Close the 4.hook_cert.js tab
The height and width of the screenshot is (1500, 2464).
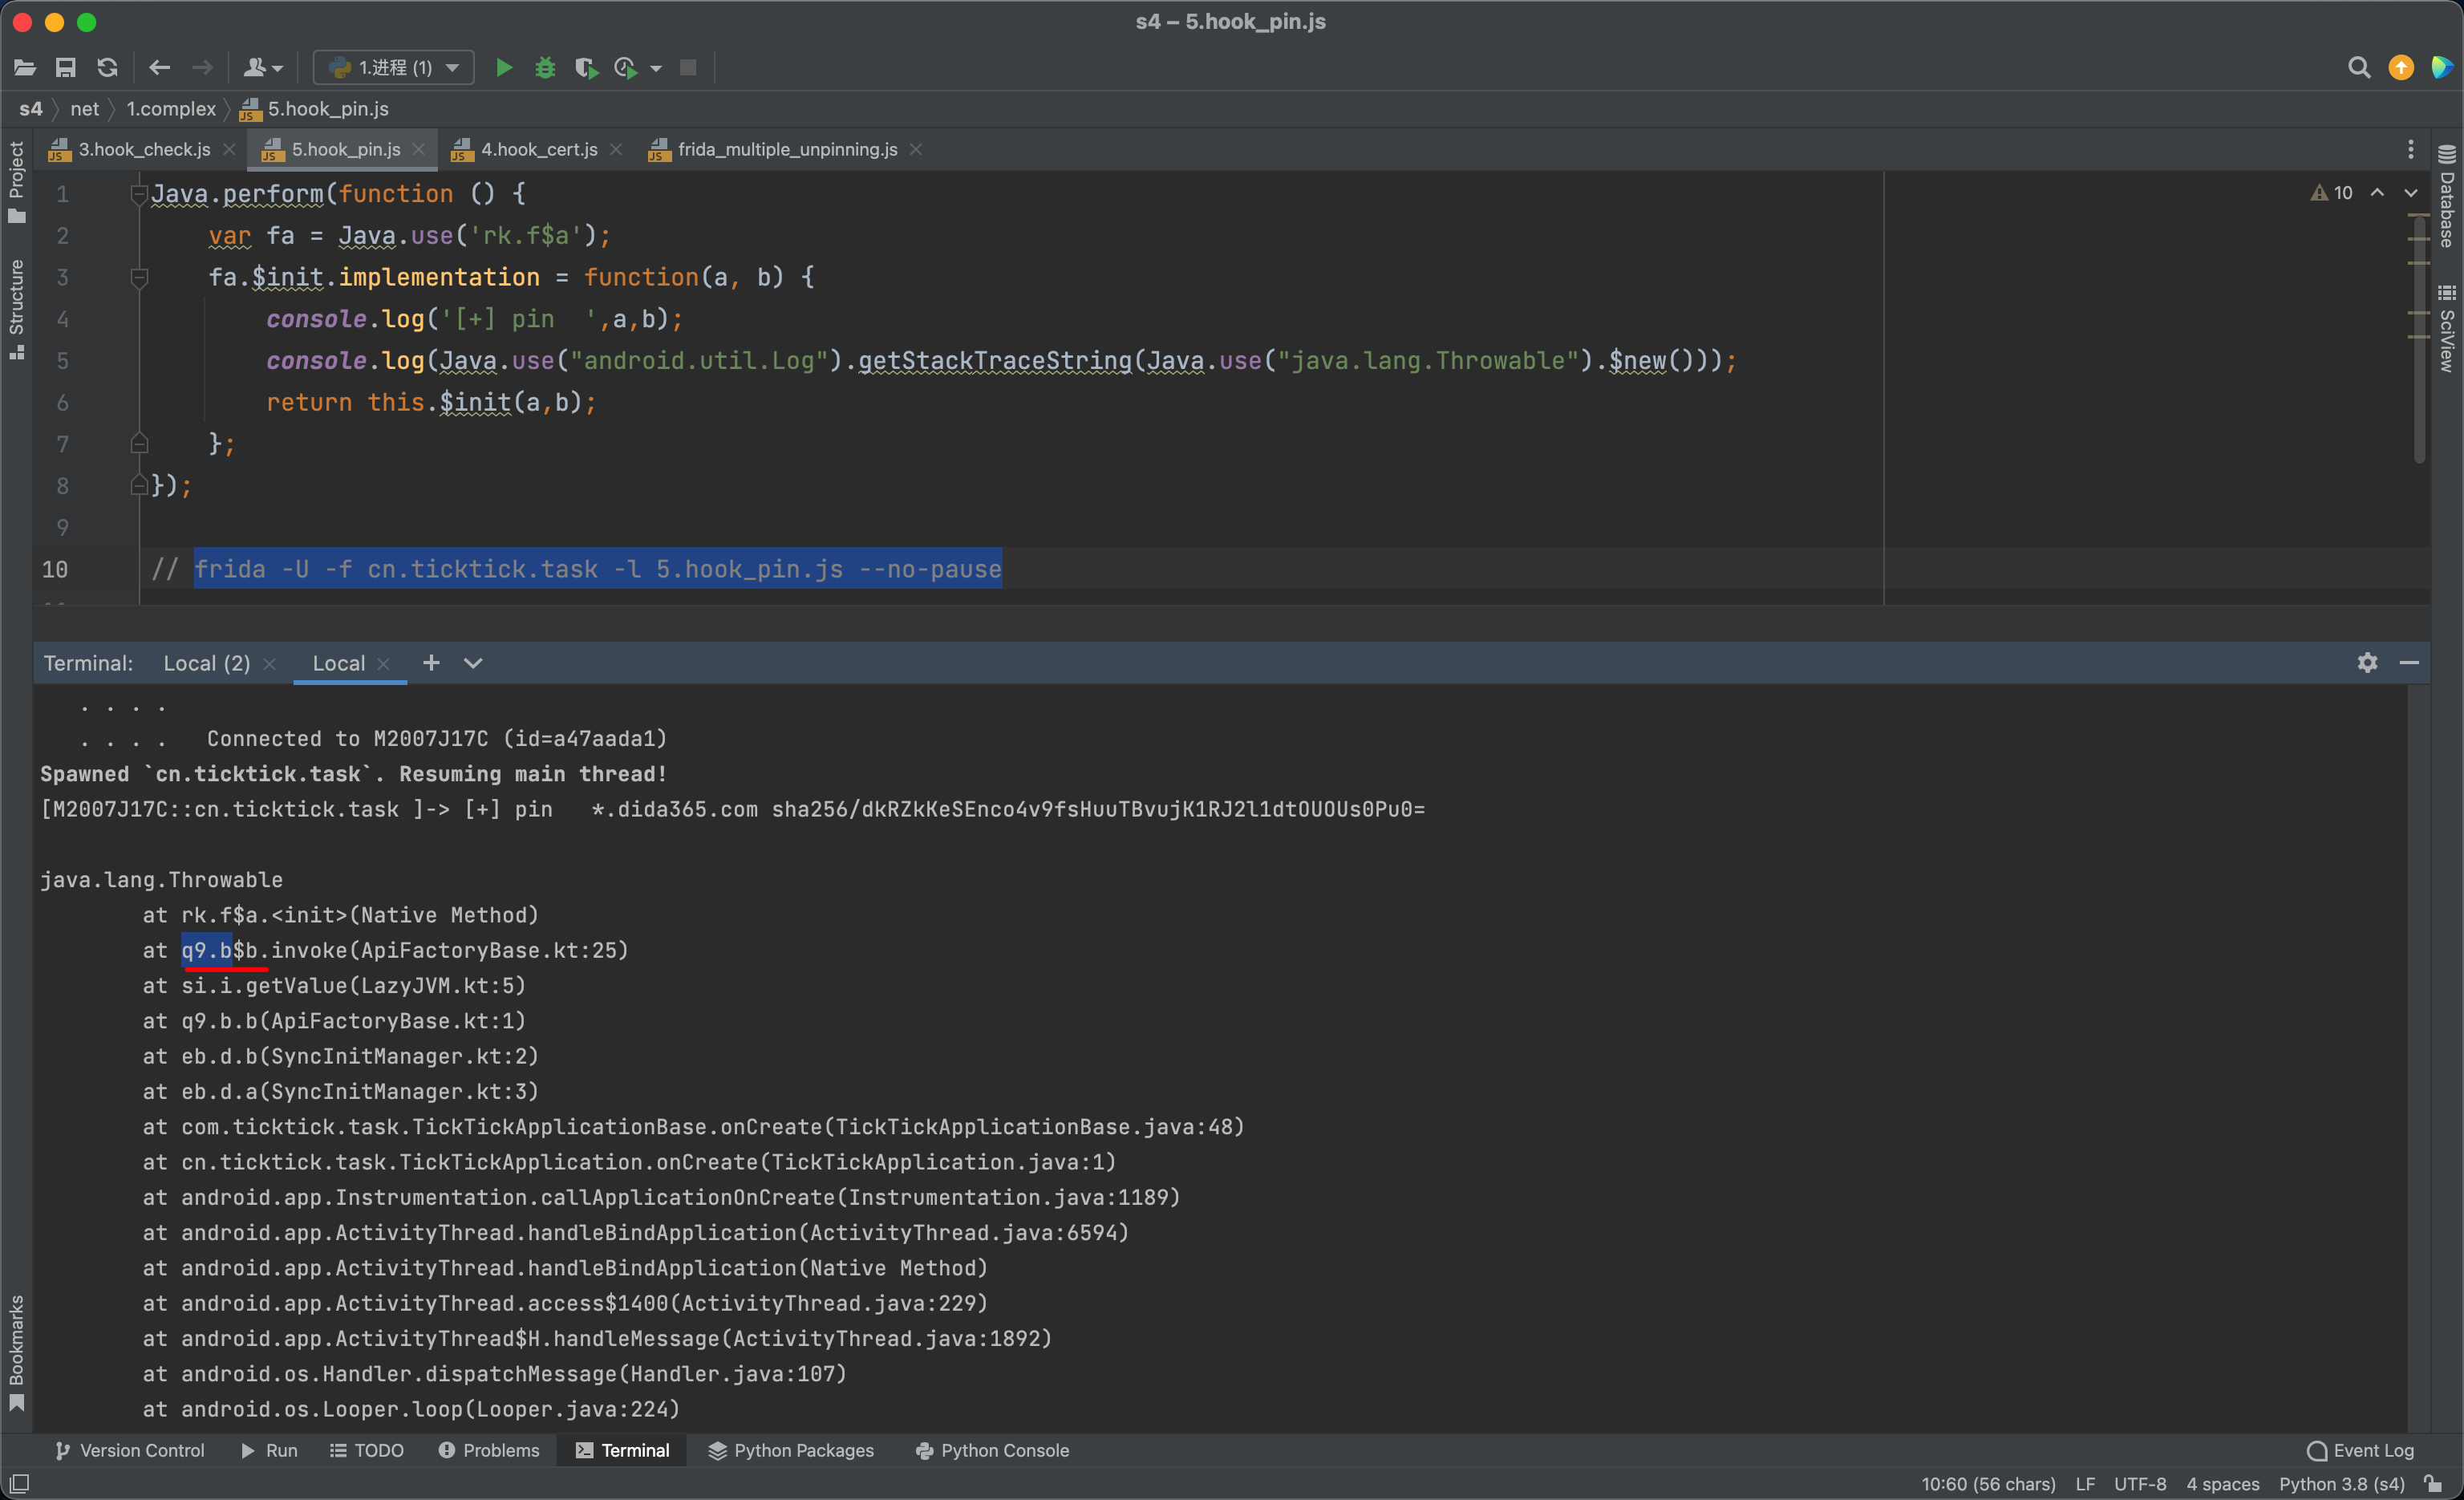coord(616,150)
